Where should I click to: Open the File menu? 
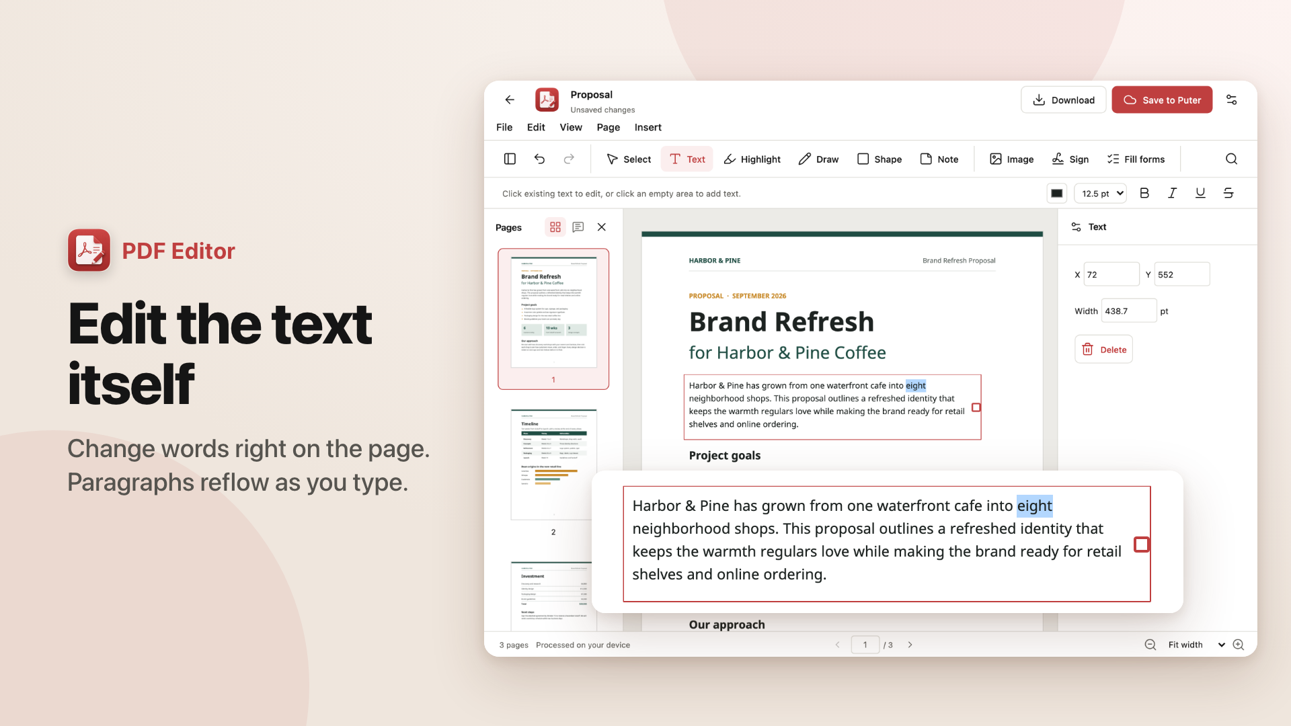504,128
